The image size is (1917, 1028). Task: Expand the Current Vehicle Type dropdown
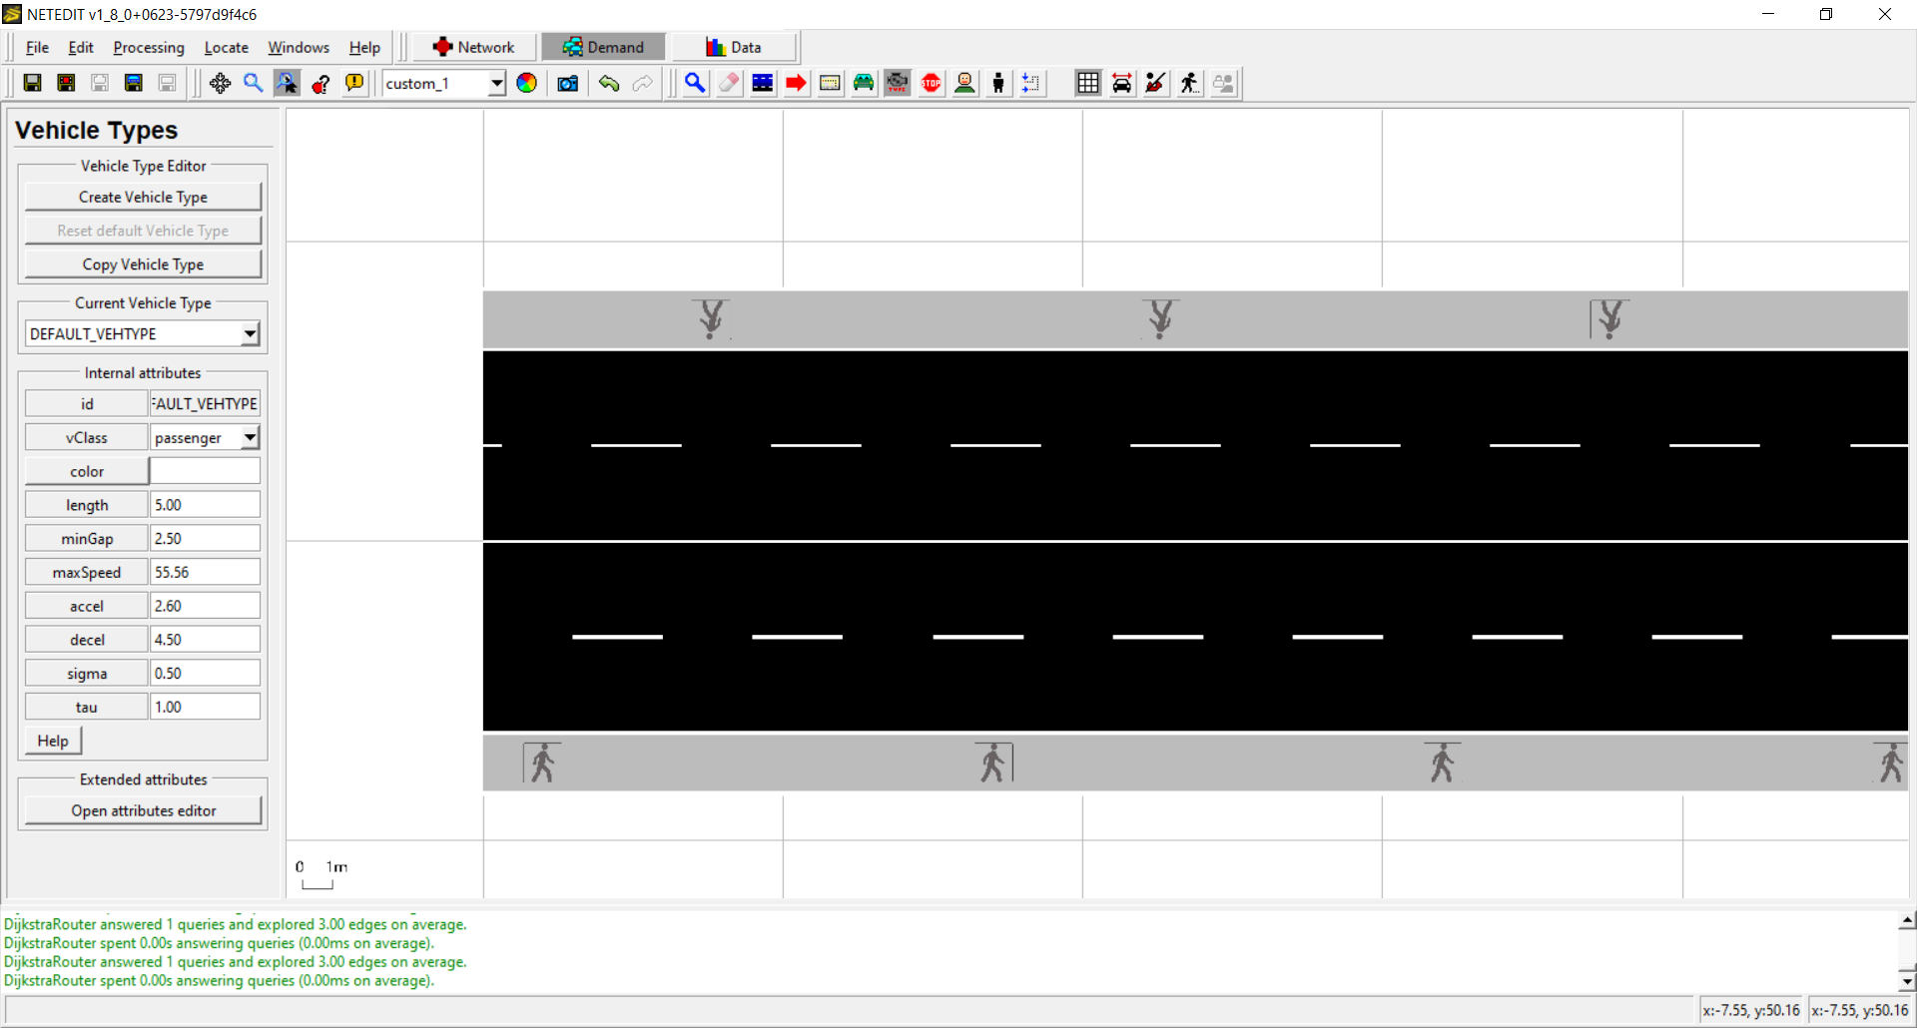pos(250,334)
